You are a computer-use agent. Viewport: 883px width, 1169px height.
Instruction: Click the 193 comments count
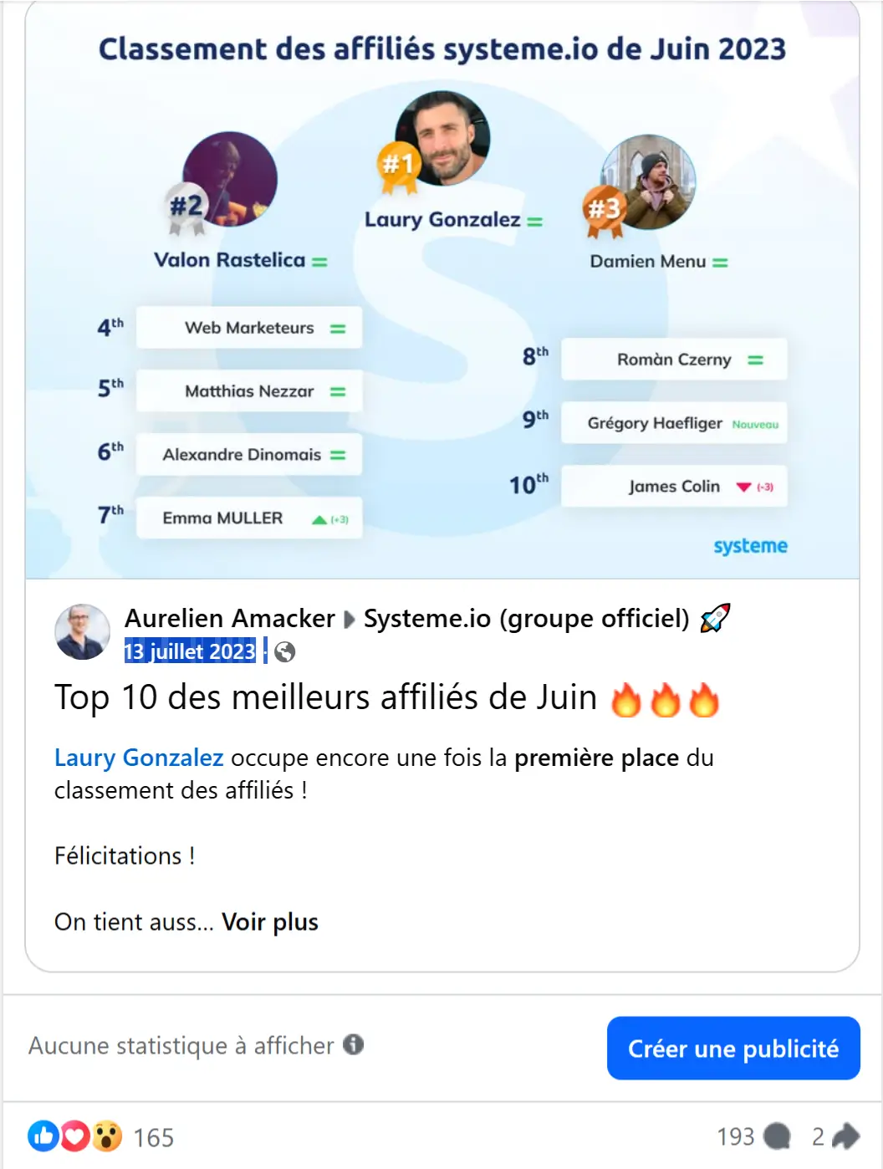click(x=736, y=1136)
